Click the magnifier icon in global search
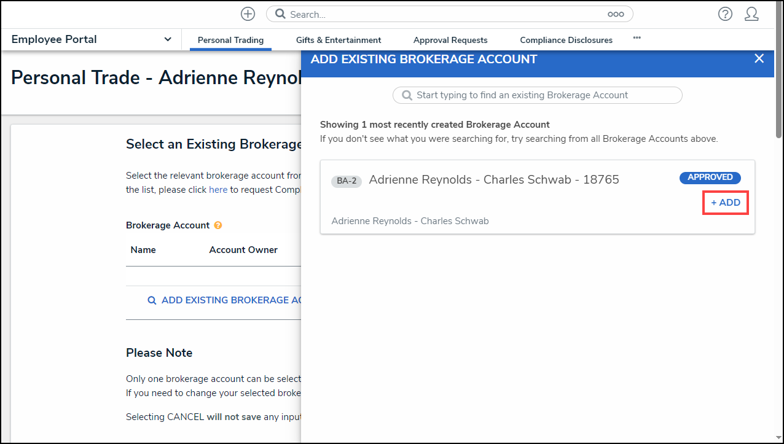Screen dimensions: 784x444 click(x=280, y=14)
